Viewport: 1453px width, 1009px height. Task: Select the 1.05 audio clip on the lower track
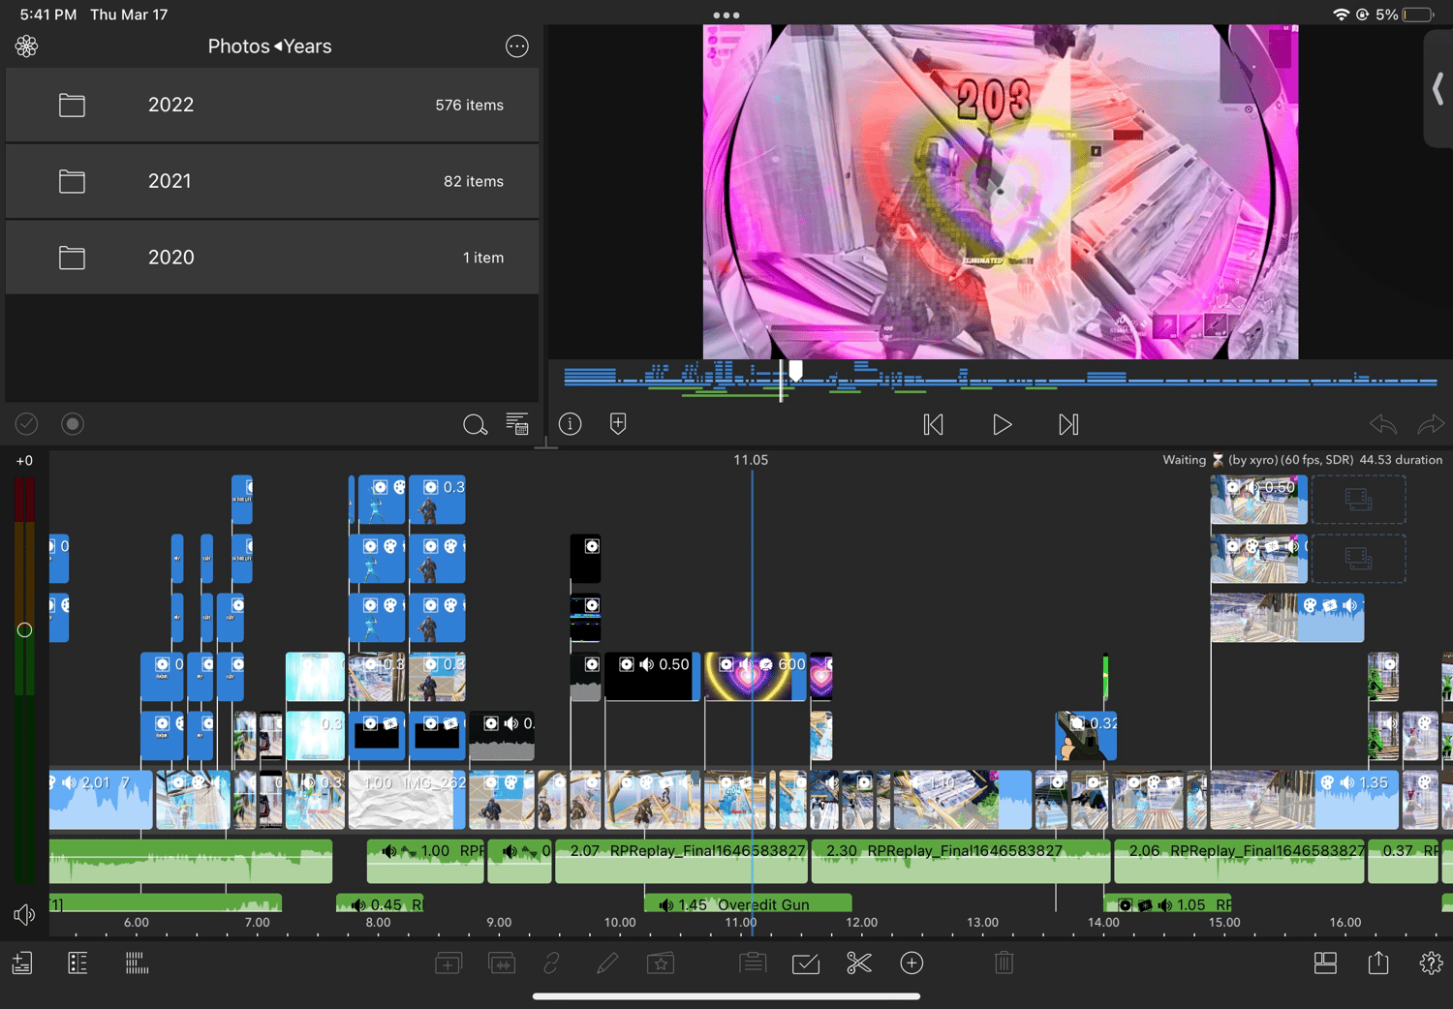point(1168,903)
